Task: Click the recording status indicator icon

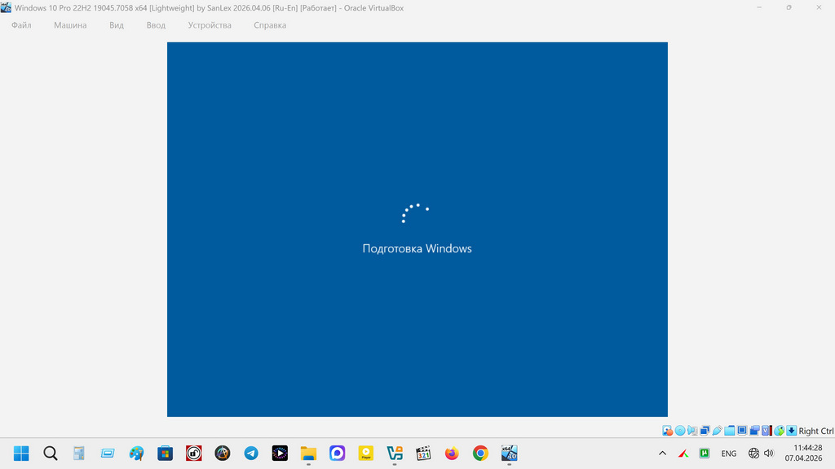Action: (x=754, y=431)
